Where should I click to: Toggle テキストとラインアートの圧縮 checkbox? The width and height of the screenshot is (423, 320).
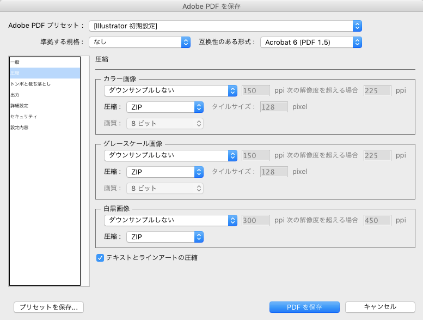[x=100, y=258]
